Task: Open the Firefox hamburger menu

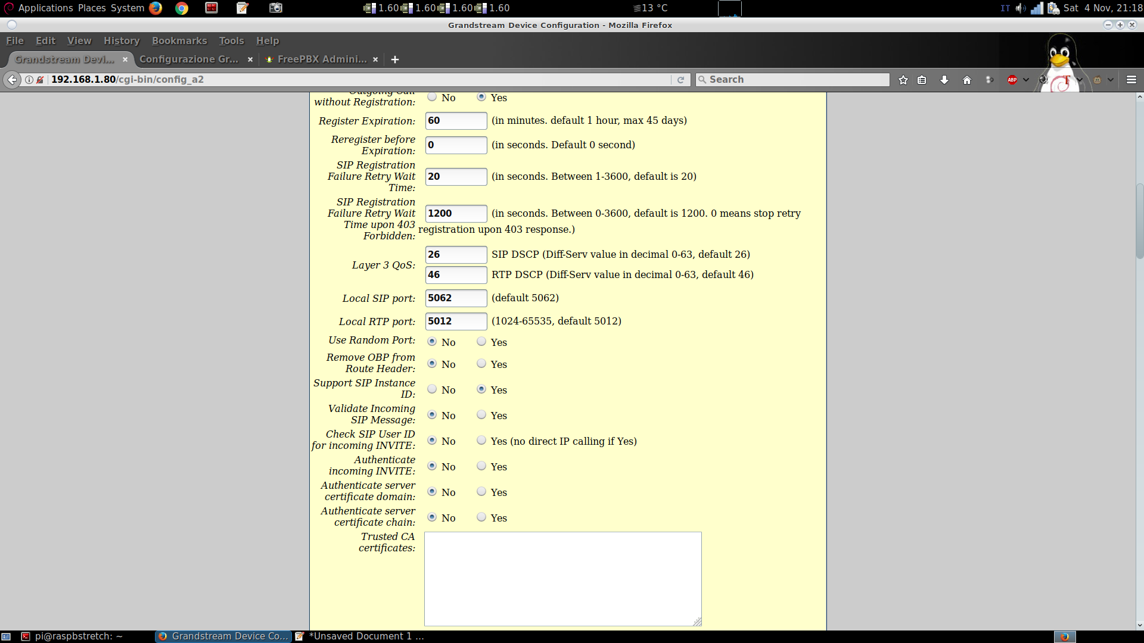Action: pos(1131,80)
